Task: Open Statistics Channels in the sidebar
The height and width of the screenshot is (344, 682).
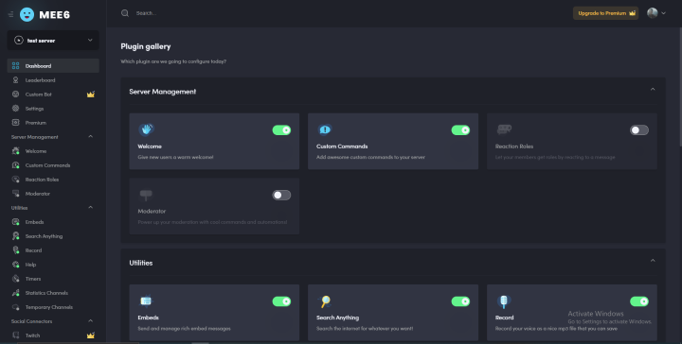Action: point(53,293)
